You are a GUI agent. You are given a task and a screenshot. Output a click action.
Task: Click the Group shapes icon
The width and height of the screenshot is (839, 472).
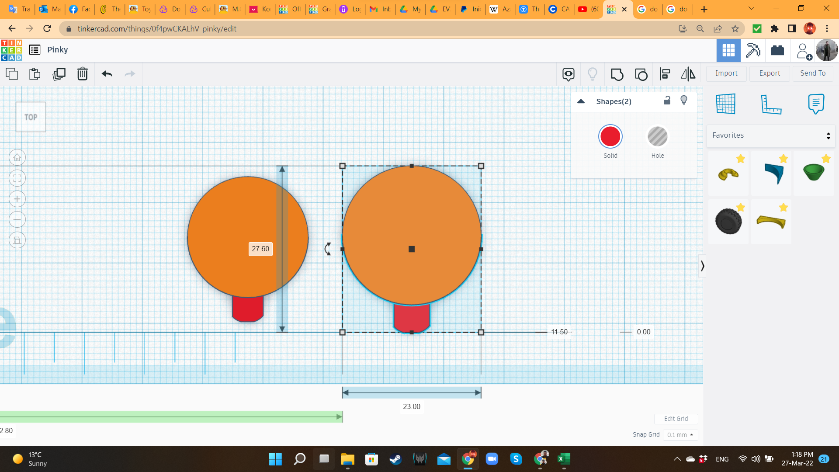tap(617, 74)
